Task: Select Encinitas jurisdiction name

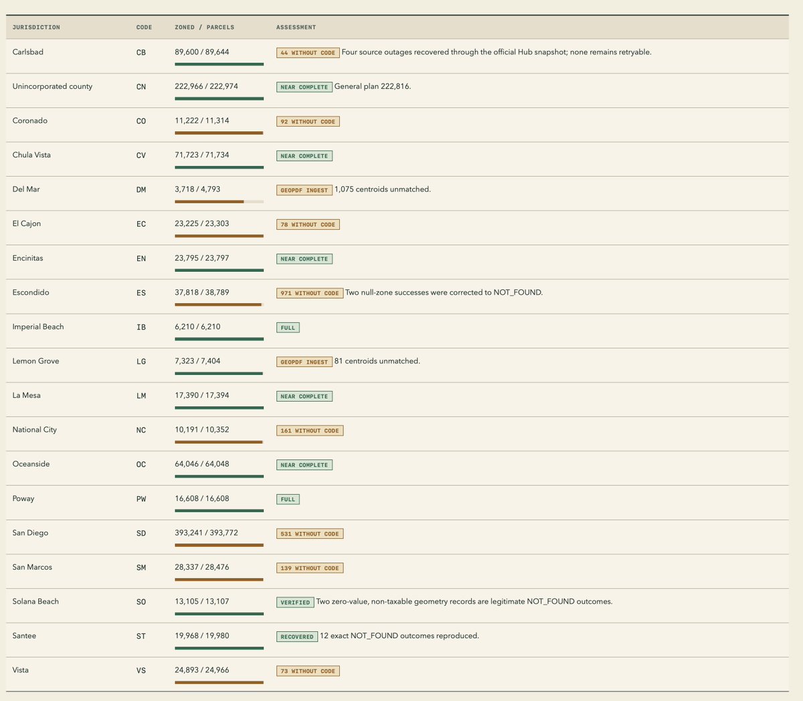Action: (x=27, y=258)
